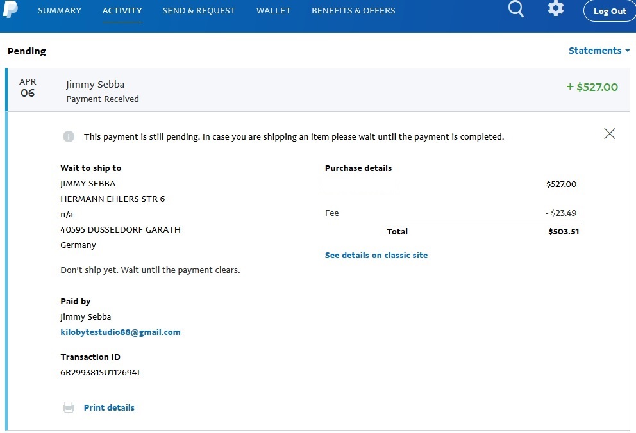Click the Wait to ship to heading
Screen dimensions: 636x433
pos(91,168)
